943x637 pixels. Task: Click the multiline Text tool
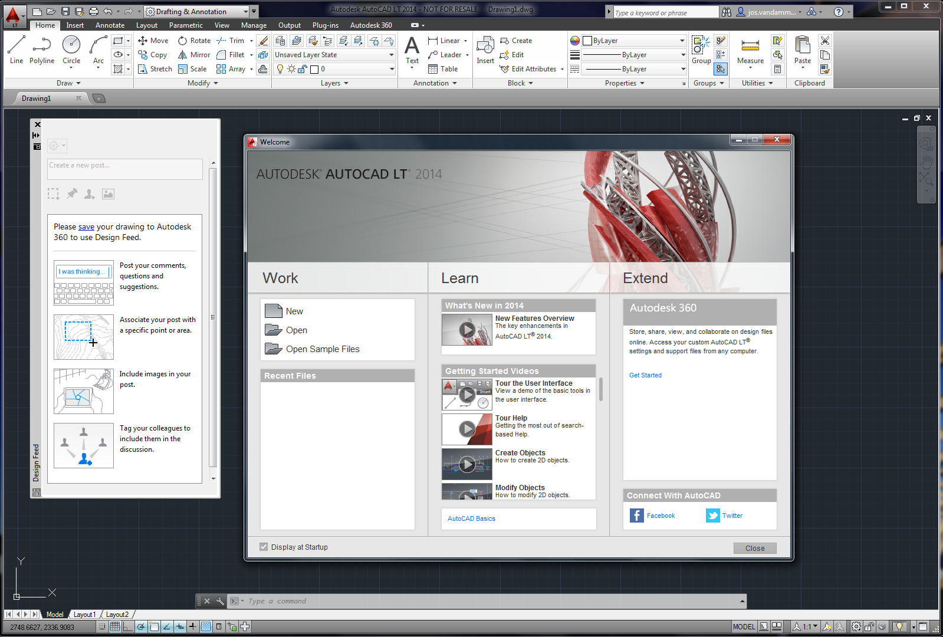(412, 50)
